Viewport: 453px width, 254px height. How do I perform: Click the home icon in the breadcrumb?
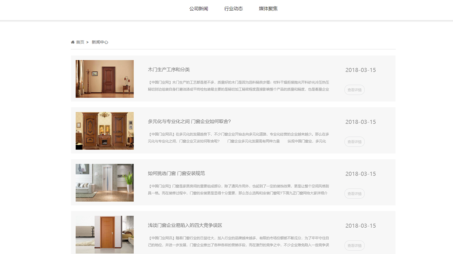73,42
